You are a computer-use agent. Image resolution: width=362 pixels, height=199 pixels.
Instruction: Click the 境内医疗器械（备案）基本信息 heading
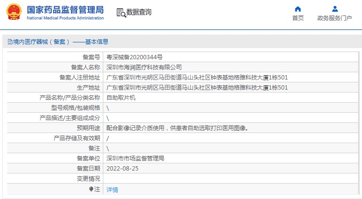60,42
